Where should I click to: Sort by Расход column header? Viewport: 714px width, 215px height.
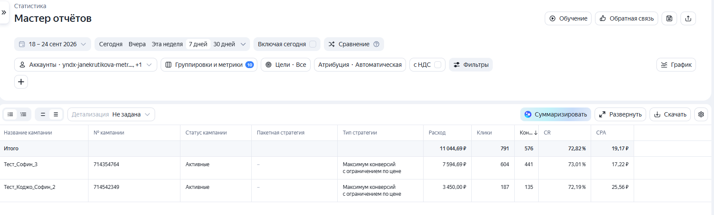coord(437,133)
